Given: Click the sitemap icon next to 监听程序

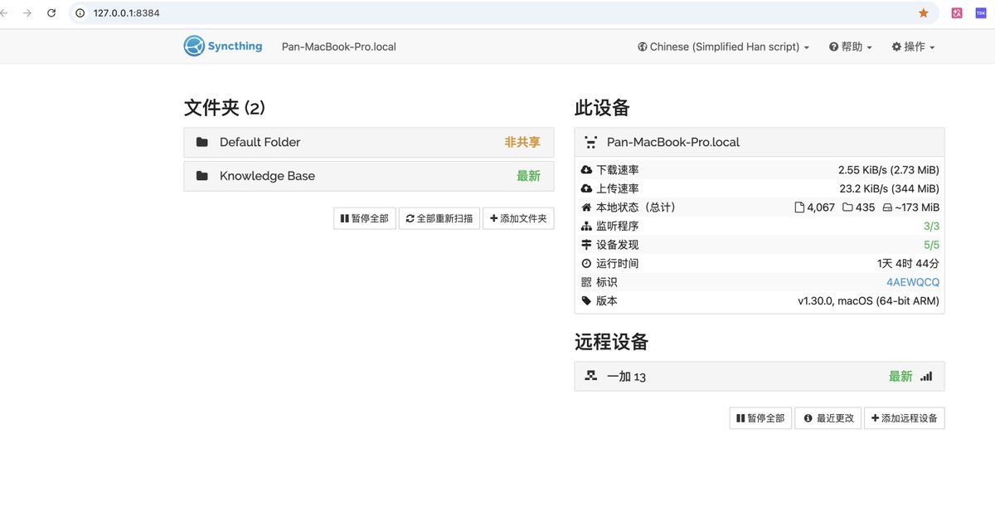Looking at the screenshot, I should [x=587, y=226].
